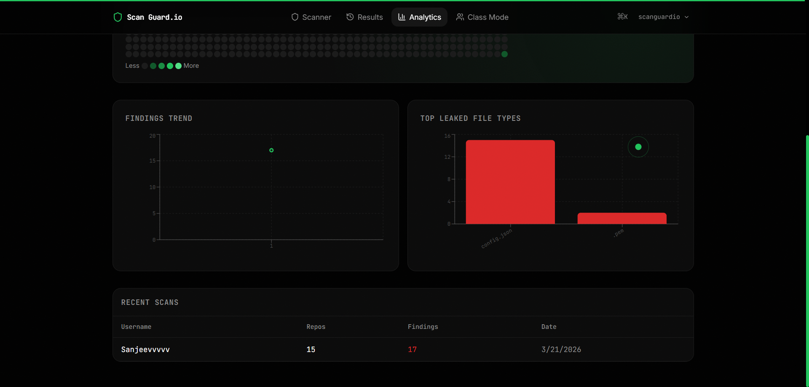Expand the scanguardio account dropdown
809x387 pixels.
(x=664, y=17)
